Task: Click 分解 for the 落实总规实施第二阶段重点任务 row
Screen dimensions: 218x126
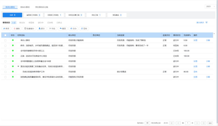Action: coord(208,66)
